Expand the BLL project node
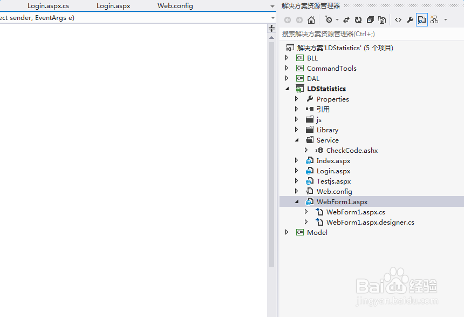 [286, 58]
